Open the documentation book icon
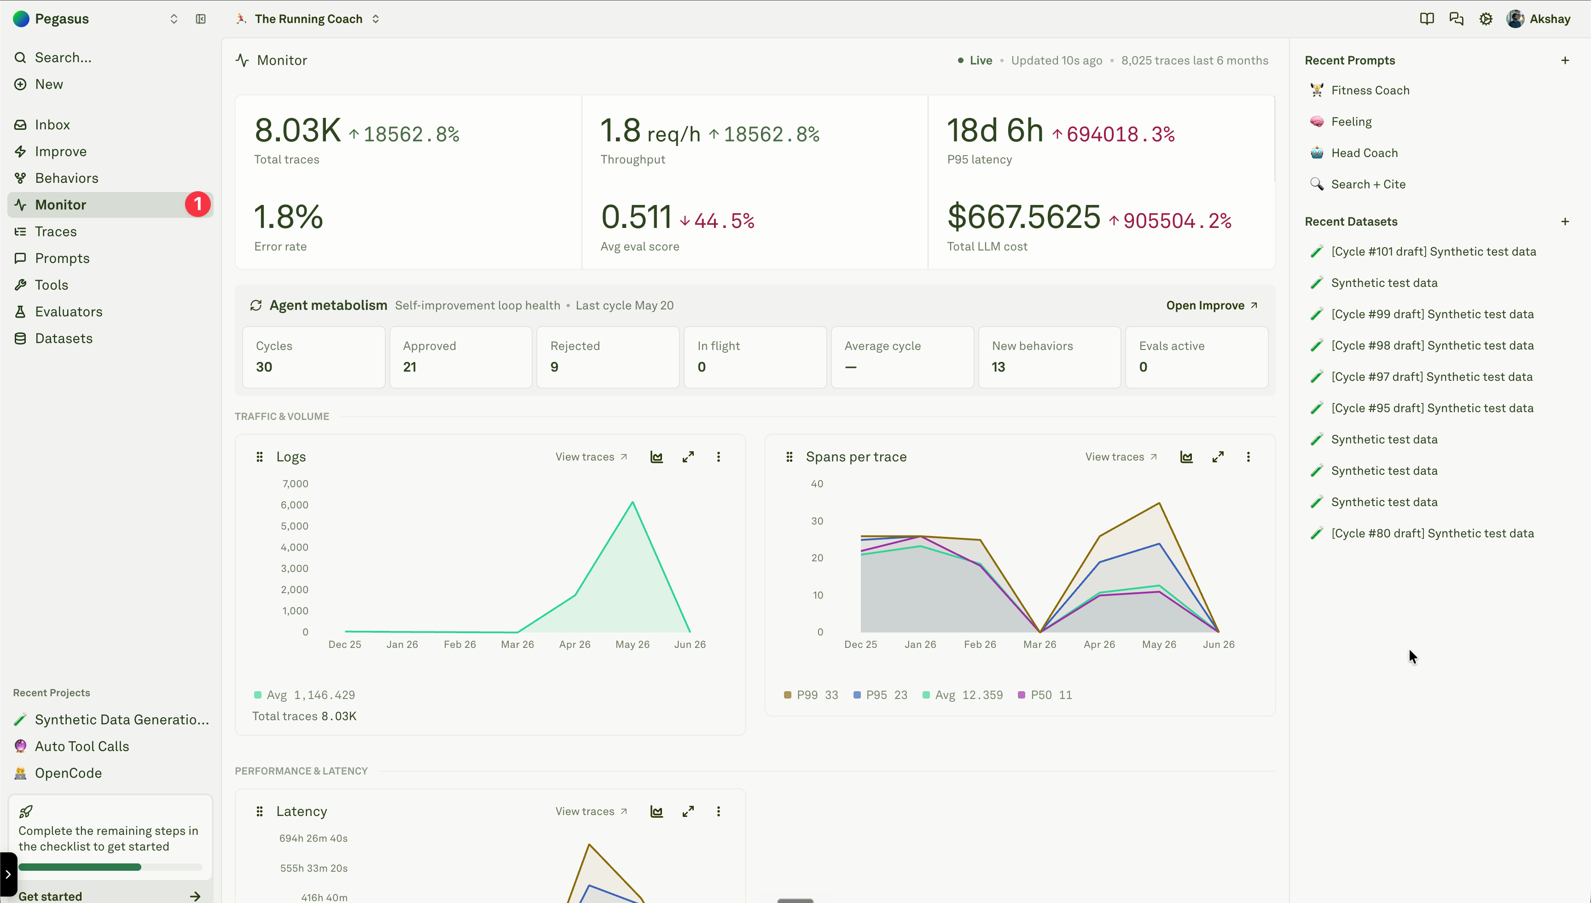1591x903 pixels. 1427,19
